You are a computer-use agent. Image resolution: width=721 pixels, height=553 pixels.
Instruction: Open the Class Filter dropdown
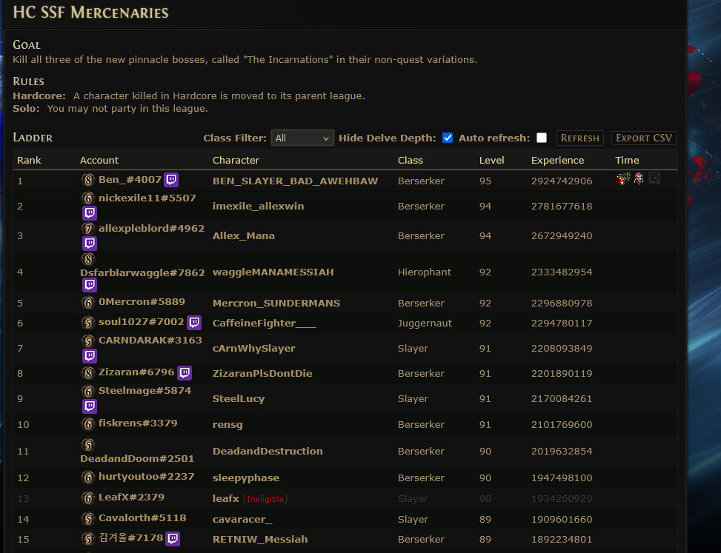302,138
